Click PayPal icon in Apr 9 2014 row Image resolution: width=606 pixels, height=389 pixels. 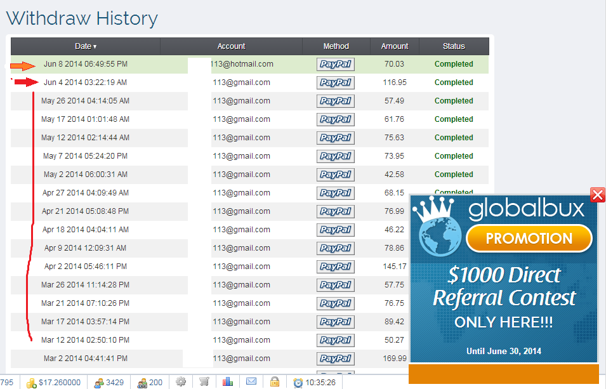tap(336, 248)
